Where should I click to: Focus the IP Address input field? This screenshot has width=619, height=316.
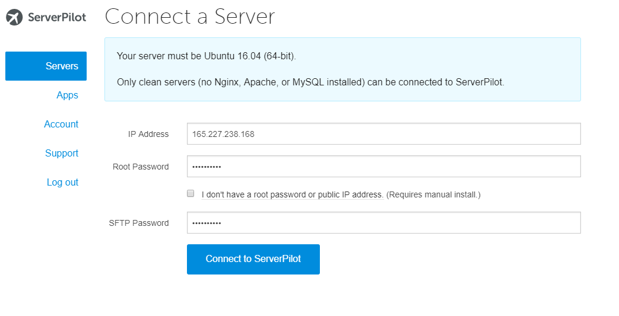383,134
